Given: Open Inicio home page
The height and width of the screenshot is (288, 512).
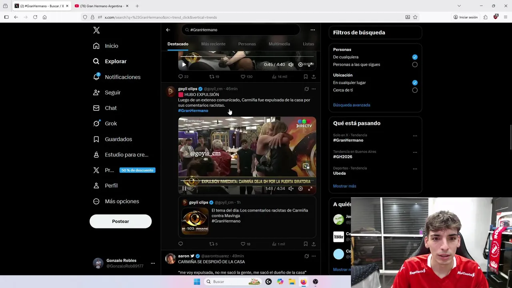Looking at the screenshot, I should pos(106,46).
